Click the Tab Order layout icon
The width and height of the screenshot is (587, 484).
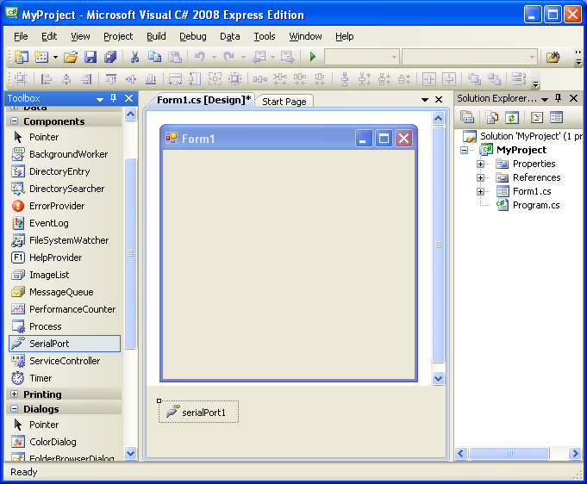[519, 79]
